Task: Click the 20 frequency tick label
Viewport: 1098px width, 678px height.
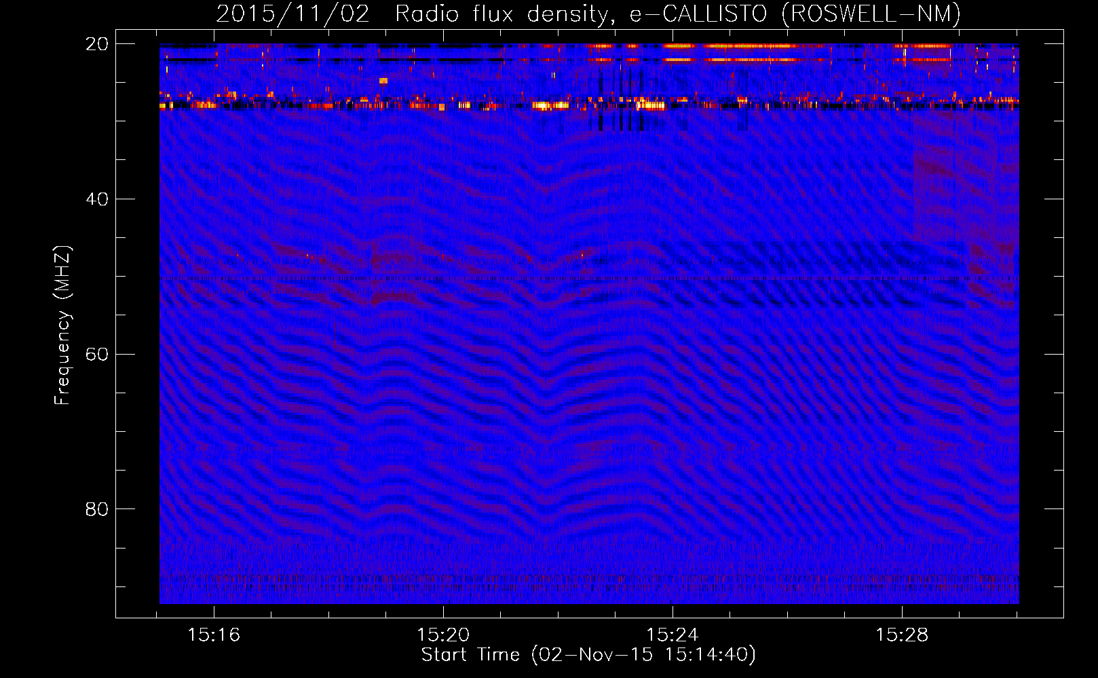Action: click(97, 44)
